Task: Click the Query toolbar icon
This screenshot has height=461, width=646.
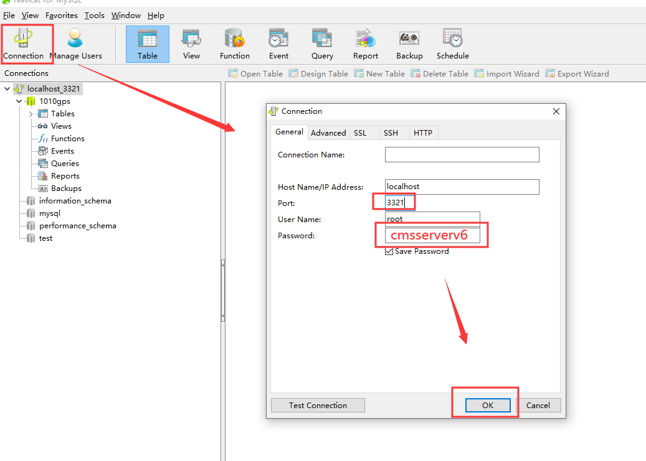Action: (x=322, y=44)
